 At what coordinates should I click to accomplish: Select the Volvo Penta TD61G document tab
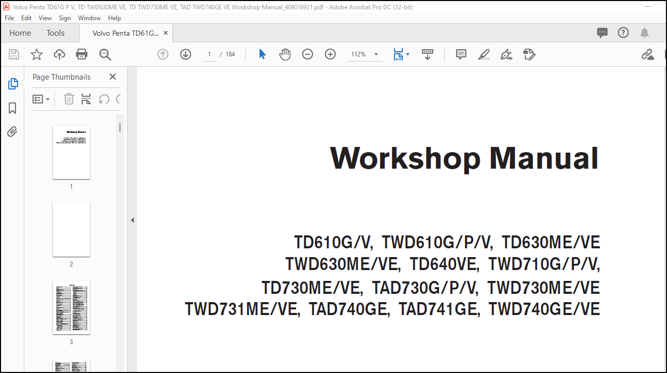click(x=126, y=33)
